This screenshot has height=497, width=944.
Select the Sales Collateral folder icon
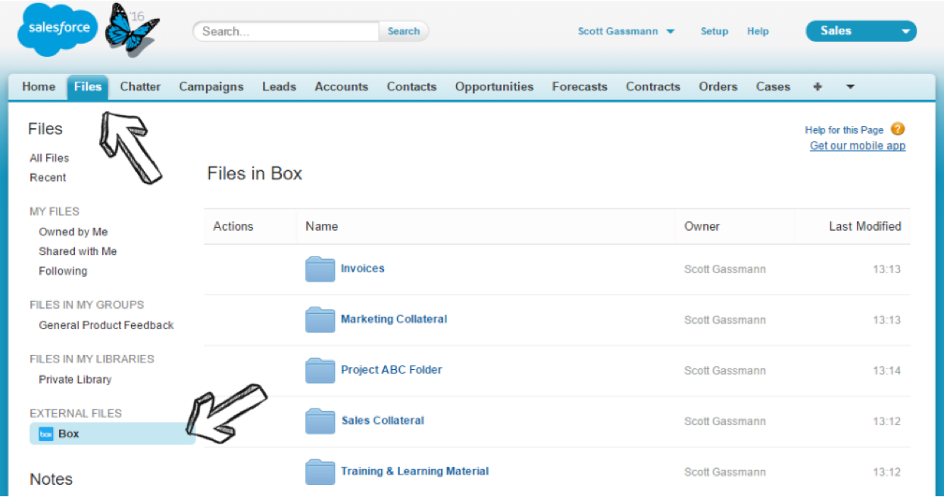[x=320, y=421]
